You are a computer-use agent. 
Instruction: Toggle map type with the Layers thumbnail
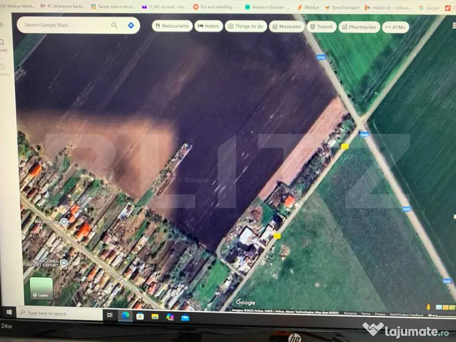(41, 288)
